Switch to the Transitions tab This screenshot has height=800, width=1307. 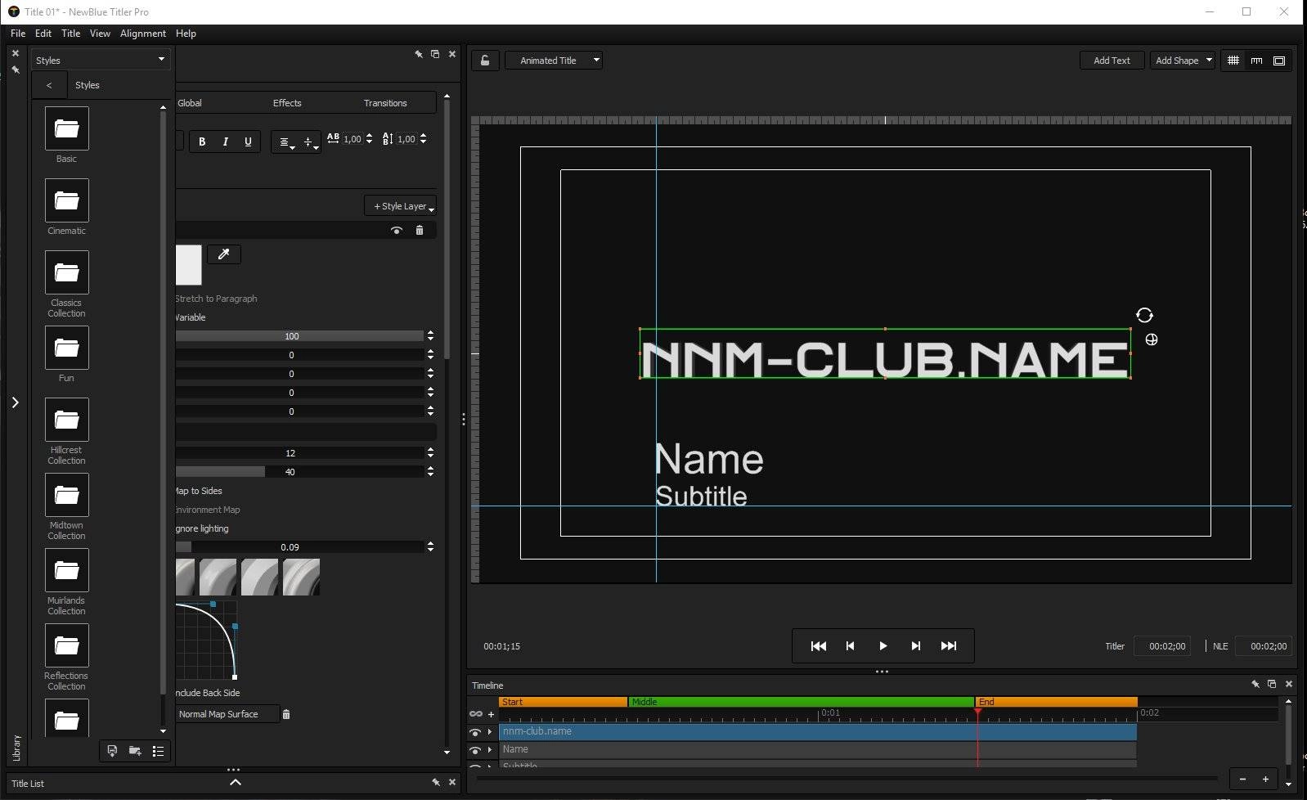[385, 103]
